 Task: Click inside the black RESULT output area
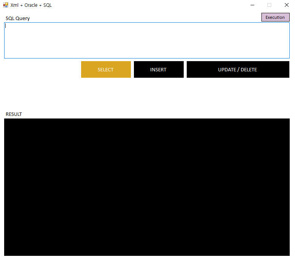(147, 187)
